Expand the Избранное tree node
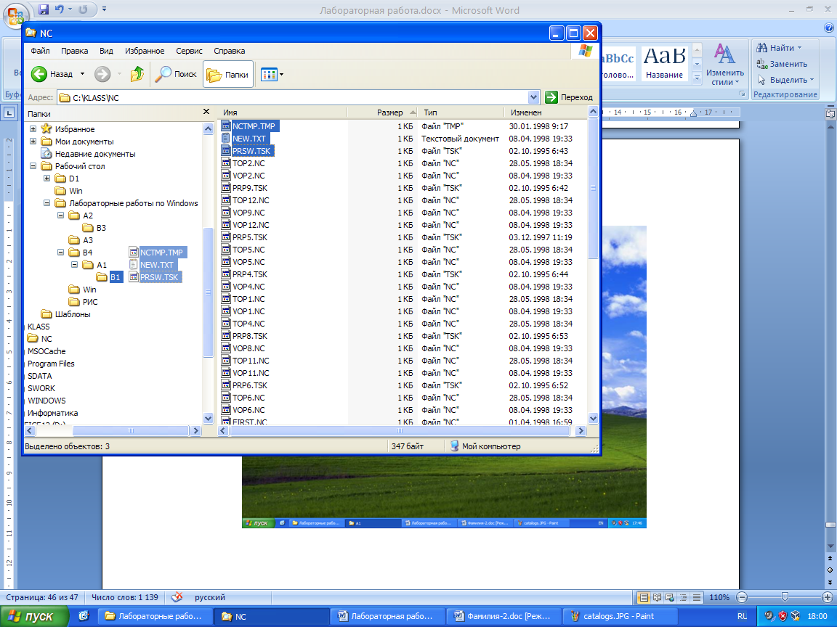837x627 pixels. pyautogui.click(x=33, y=128)
